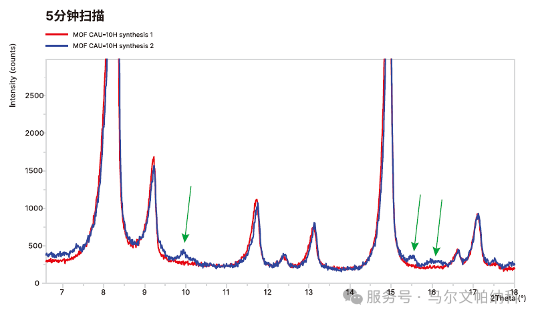Viewport: 536px width, 318px height.
Task: Click the x-axis tick labeled 7
Action: point(62,293)
